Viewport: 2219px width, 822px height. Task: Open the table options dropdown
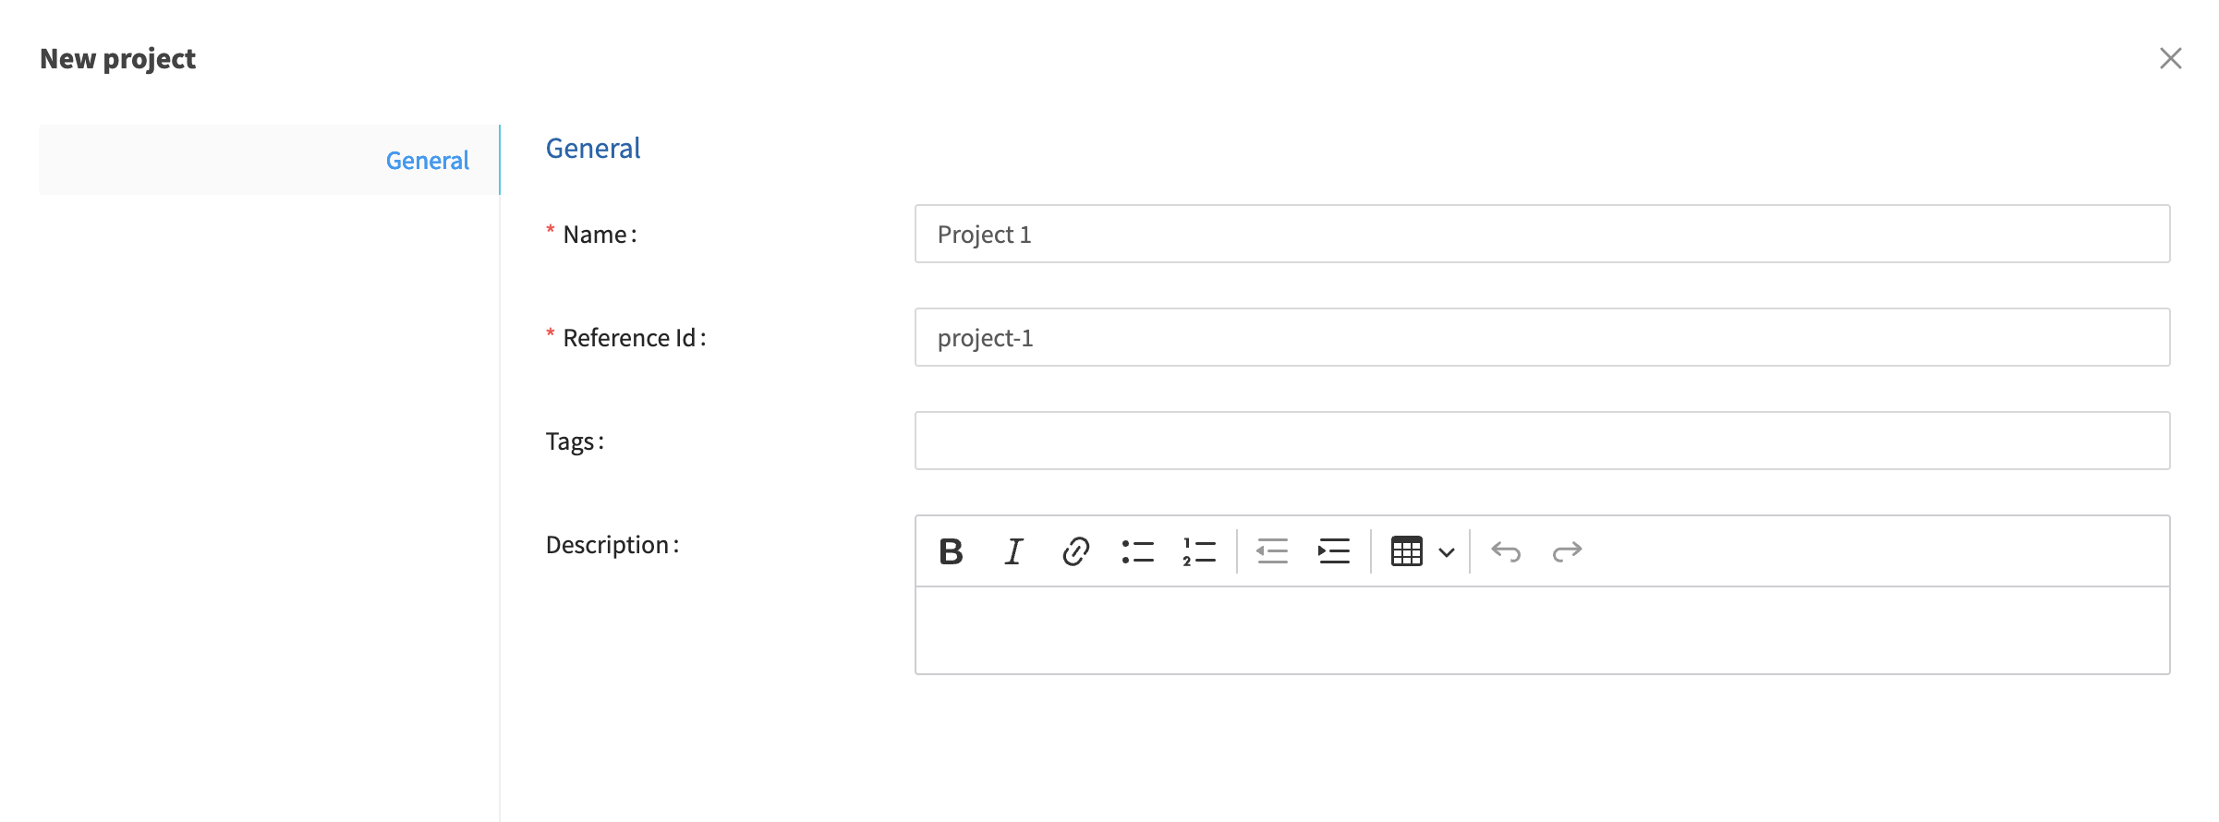pyautogui.click(x=1445, y=551)
